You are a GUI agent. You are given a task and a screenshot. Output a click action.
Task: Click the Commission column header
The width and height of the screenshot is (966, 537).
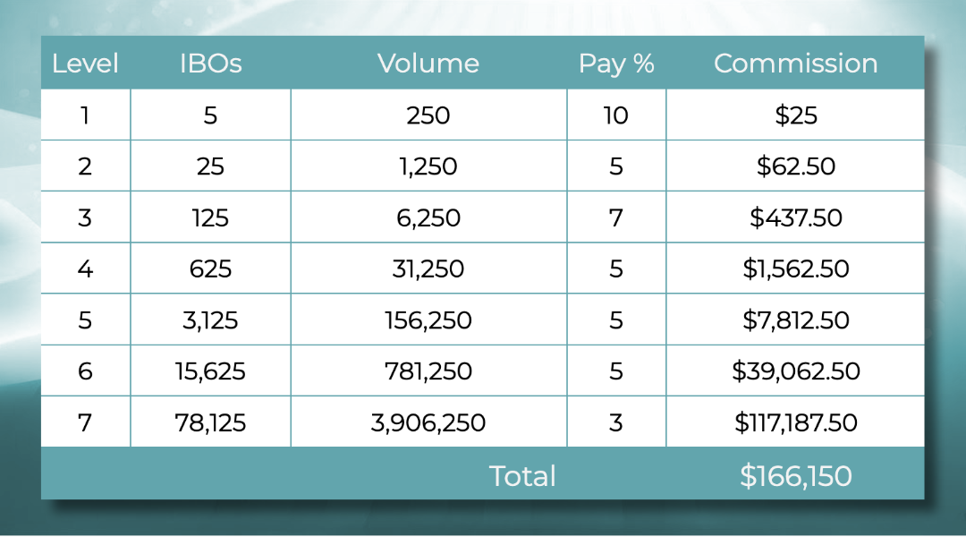(795, 64)
